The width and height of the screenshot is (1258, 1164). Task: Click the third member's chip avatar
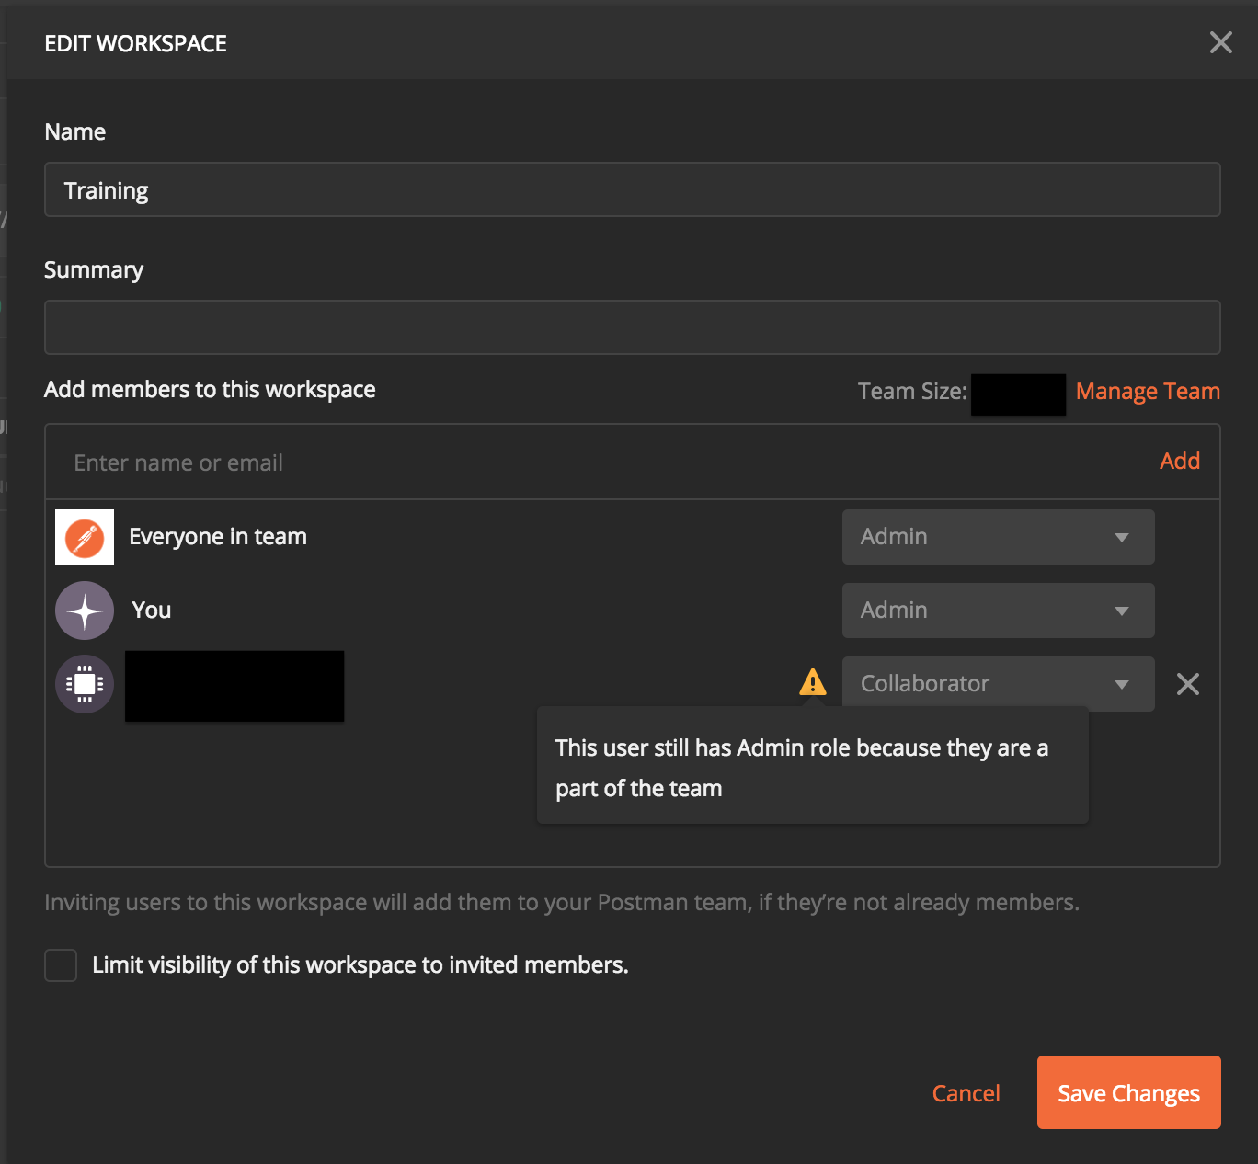[84, 684]
